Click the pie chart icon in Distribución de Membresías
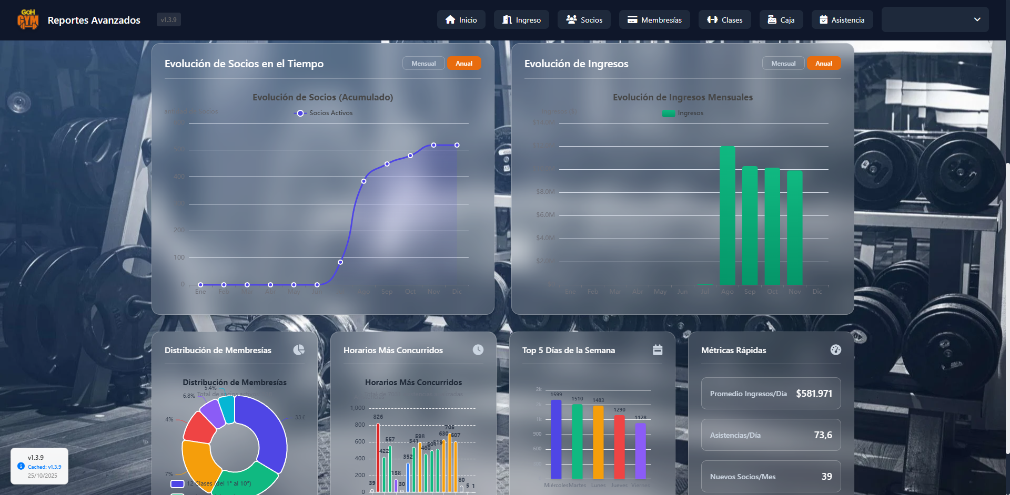This screenshot has width=1010, height=495. (x=299, y=350)
